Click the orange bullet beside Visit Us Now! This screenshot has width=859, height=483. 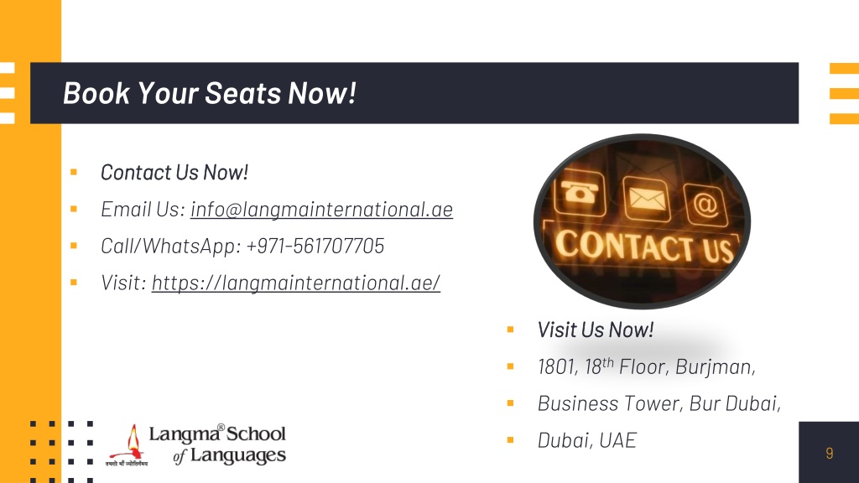click(x=510, y=330)
